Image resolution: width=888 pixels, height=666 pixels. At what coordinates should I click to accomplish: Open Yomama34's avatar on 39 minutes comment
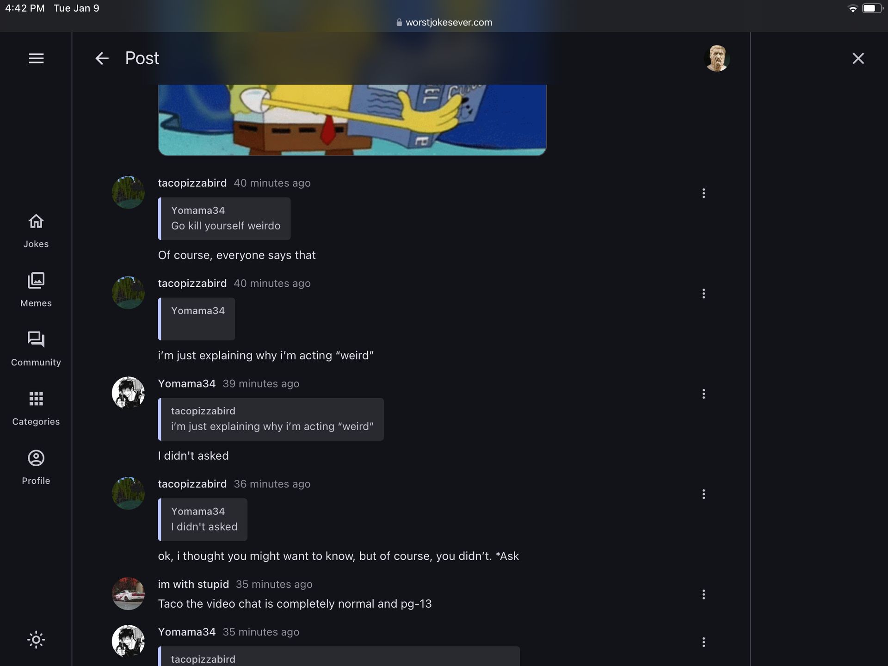point(128,393)
